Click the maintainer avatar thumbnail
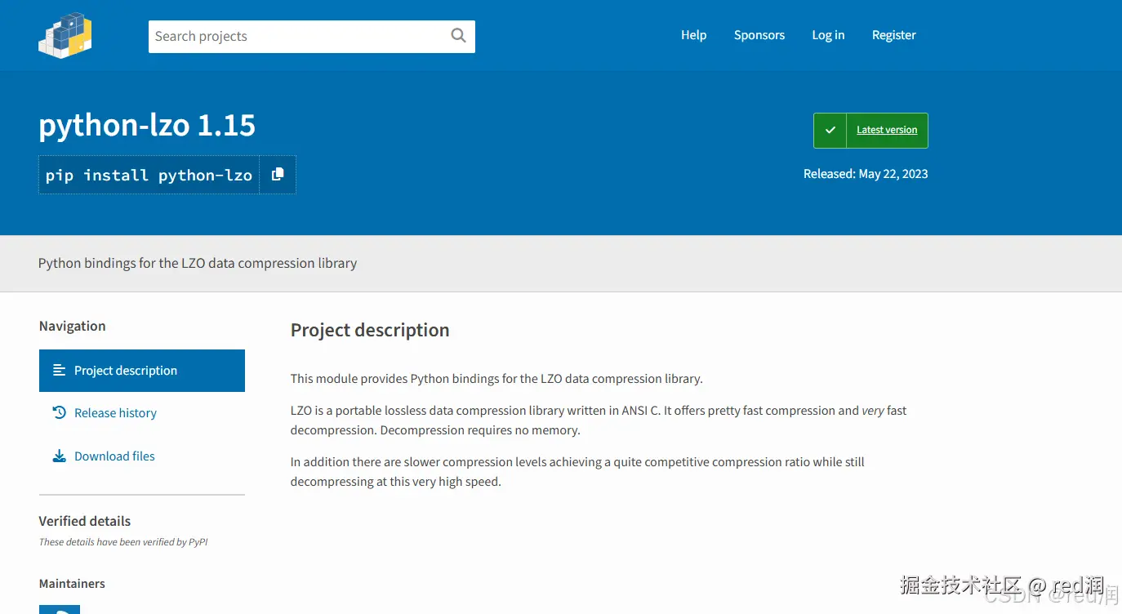 pyautogui.click(x=60, y=609)
